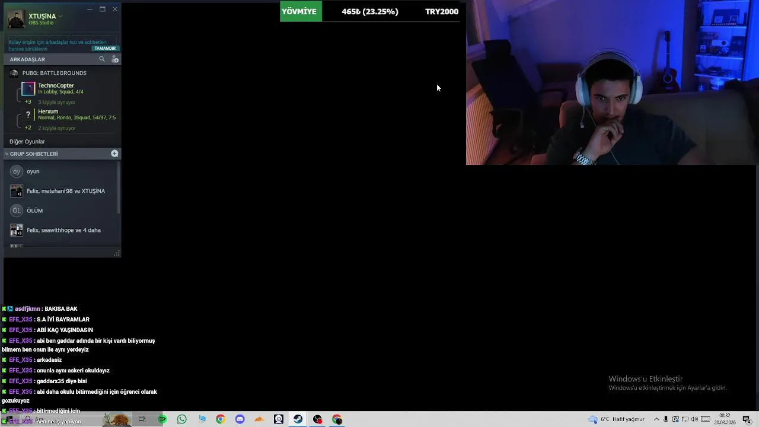Expand the Diğer Oyunlar section
Viewport: 759px width, 427px height.
[x=27, y=142]
